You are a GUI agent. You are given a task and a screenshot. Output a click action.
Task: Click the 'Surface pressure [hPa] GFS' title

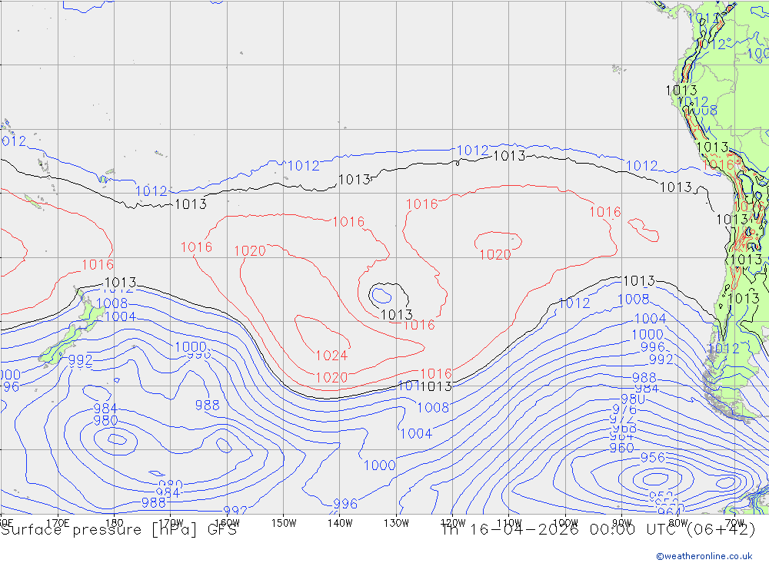118,530
